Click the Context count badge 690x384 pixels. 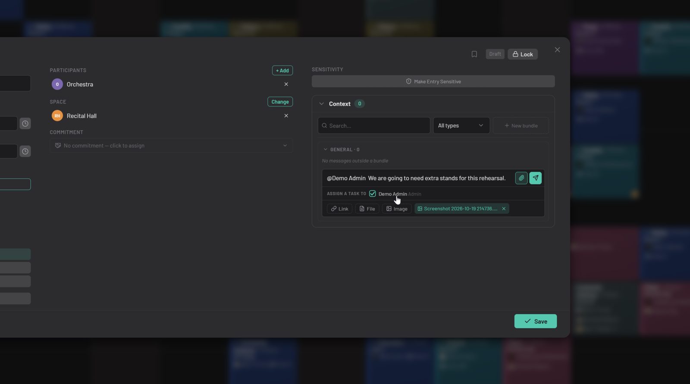click(360, 104)
